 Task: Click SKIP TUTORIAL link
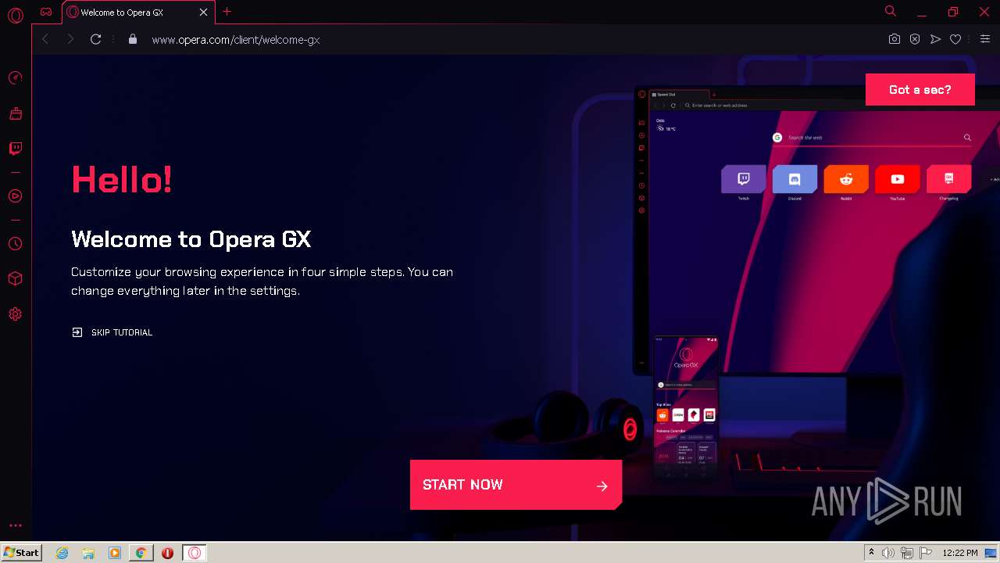click(x=112, y=332)
